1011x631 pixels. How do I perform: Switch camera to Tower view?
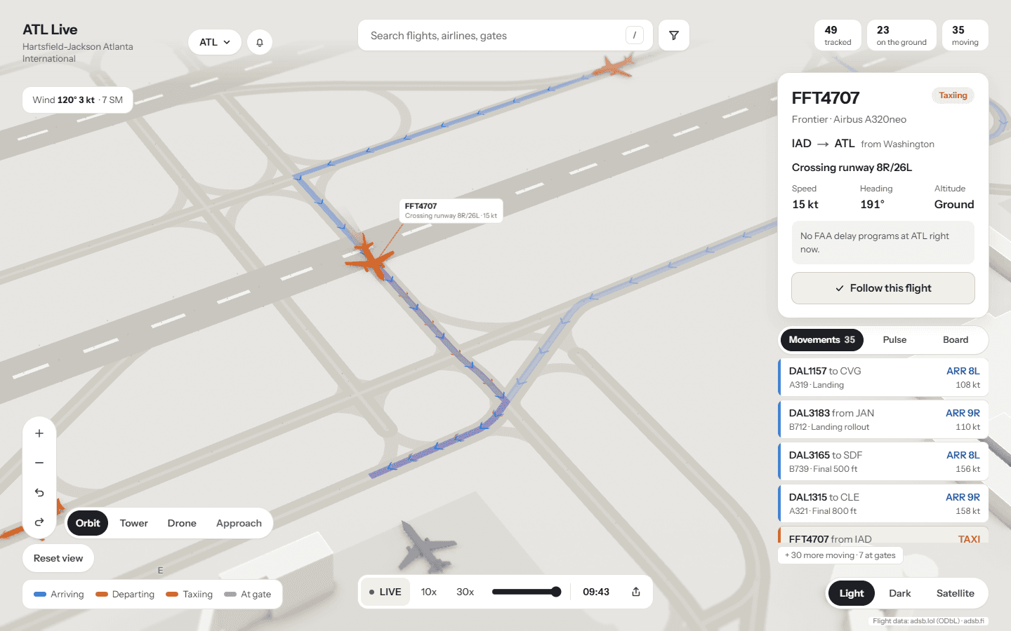tap(133, 523)
